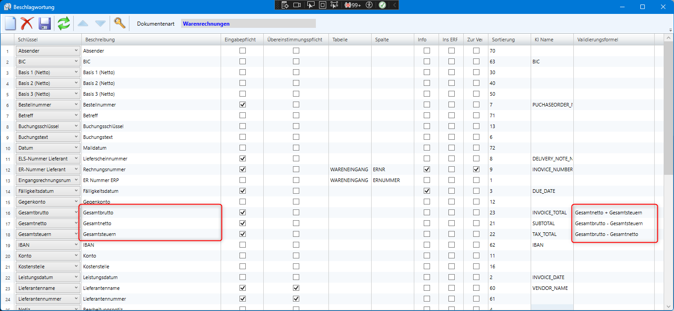674x311 pixels.
Task: Click the Beschreibung column header
Action: (x=151, y=40)
